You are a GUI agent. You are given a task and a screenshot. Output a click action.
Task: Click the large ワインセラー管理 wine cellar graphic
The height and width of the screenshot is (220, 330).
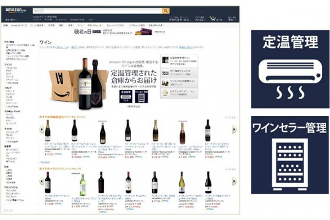(290, 155)
